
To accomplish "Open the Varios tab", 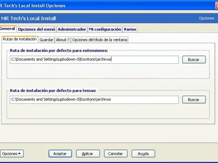I will pos(130,29).
